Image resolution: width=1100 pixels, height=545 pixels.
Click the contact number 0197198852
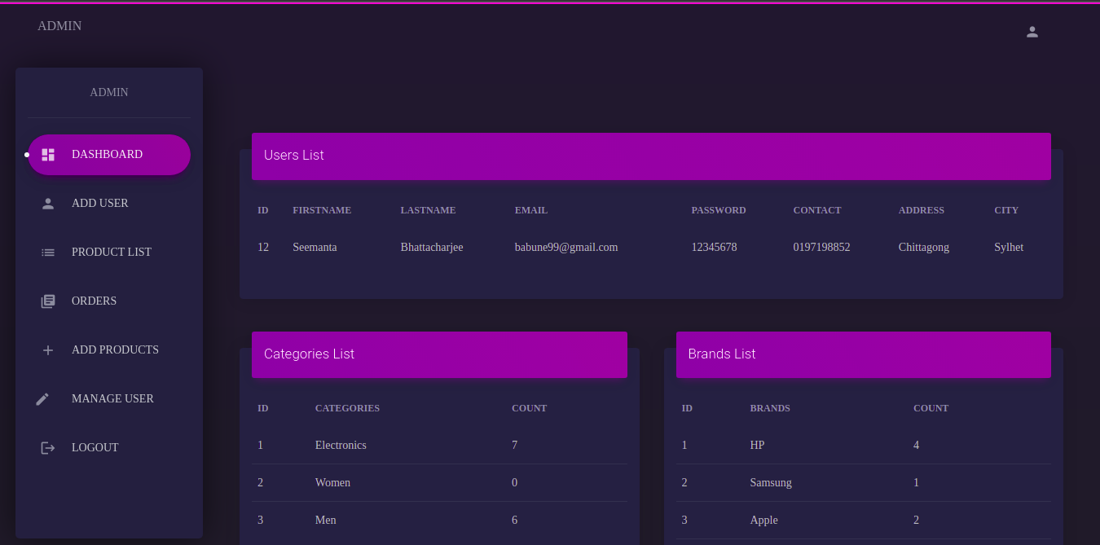pyautogui.click(x=821, y=247)
